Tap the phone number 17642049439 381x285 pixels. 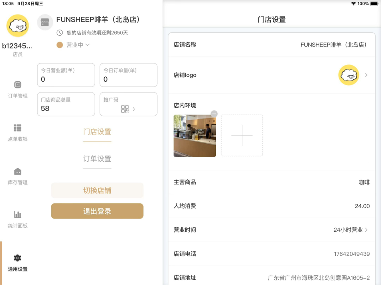pyautogui.click(x=352, y=254)
